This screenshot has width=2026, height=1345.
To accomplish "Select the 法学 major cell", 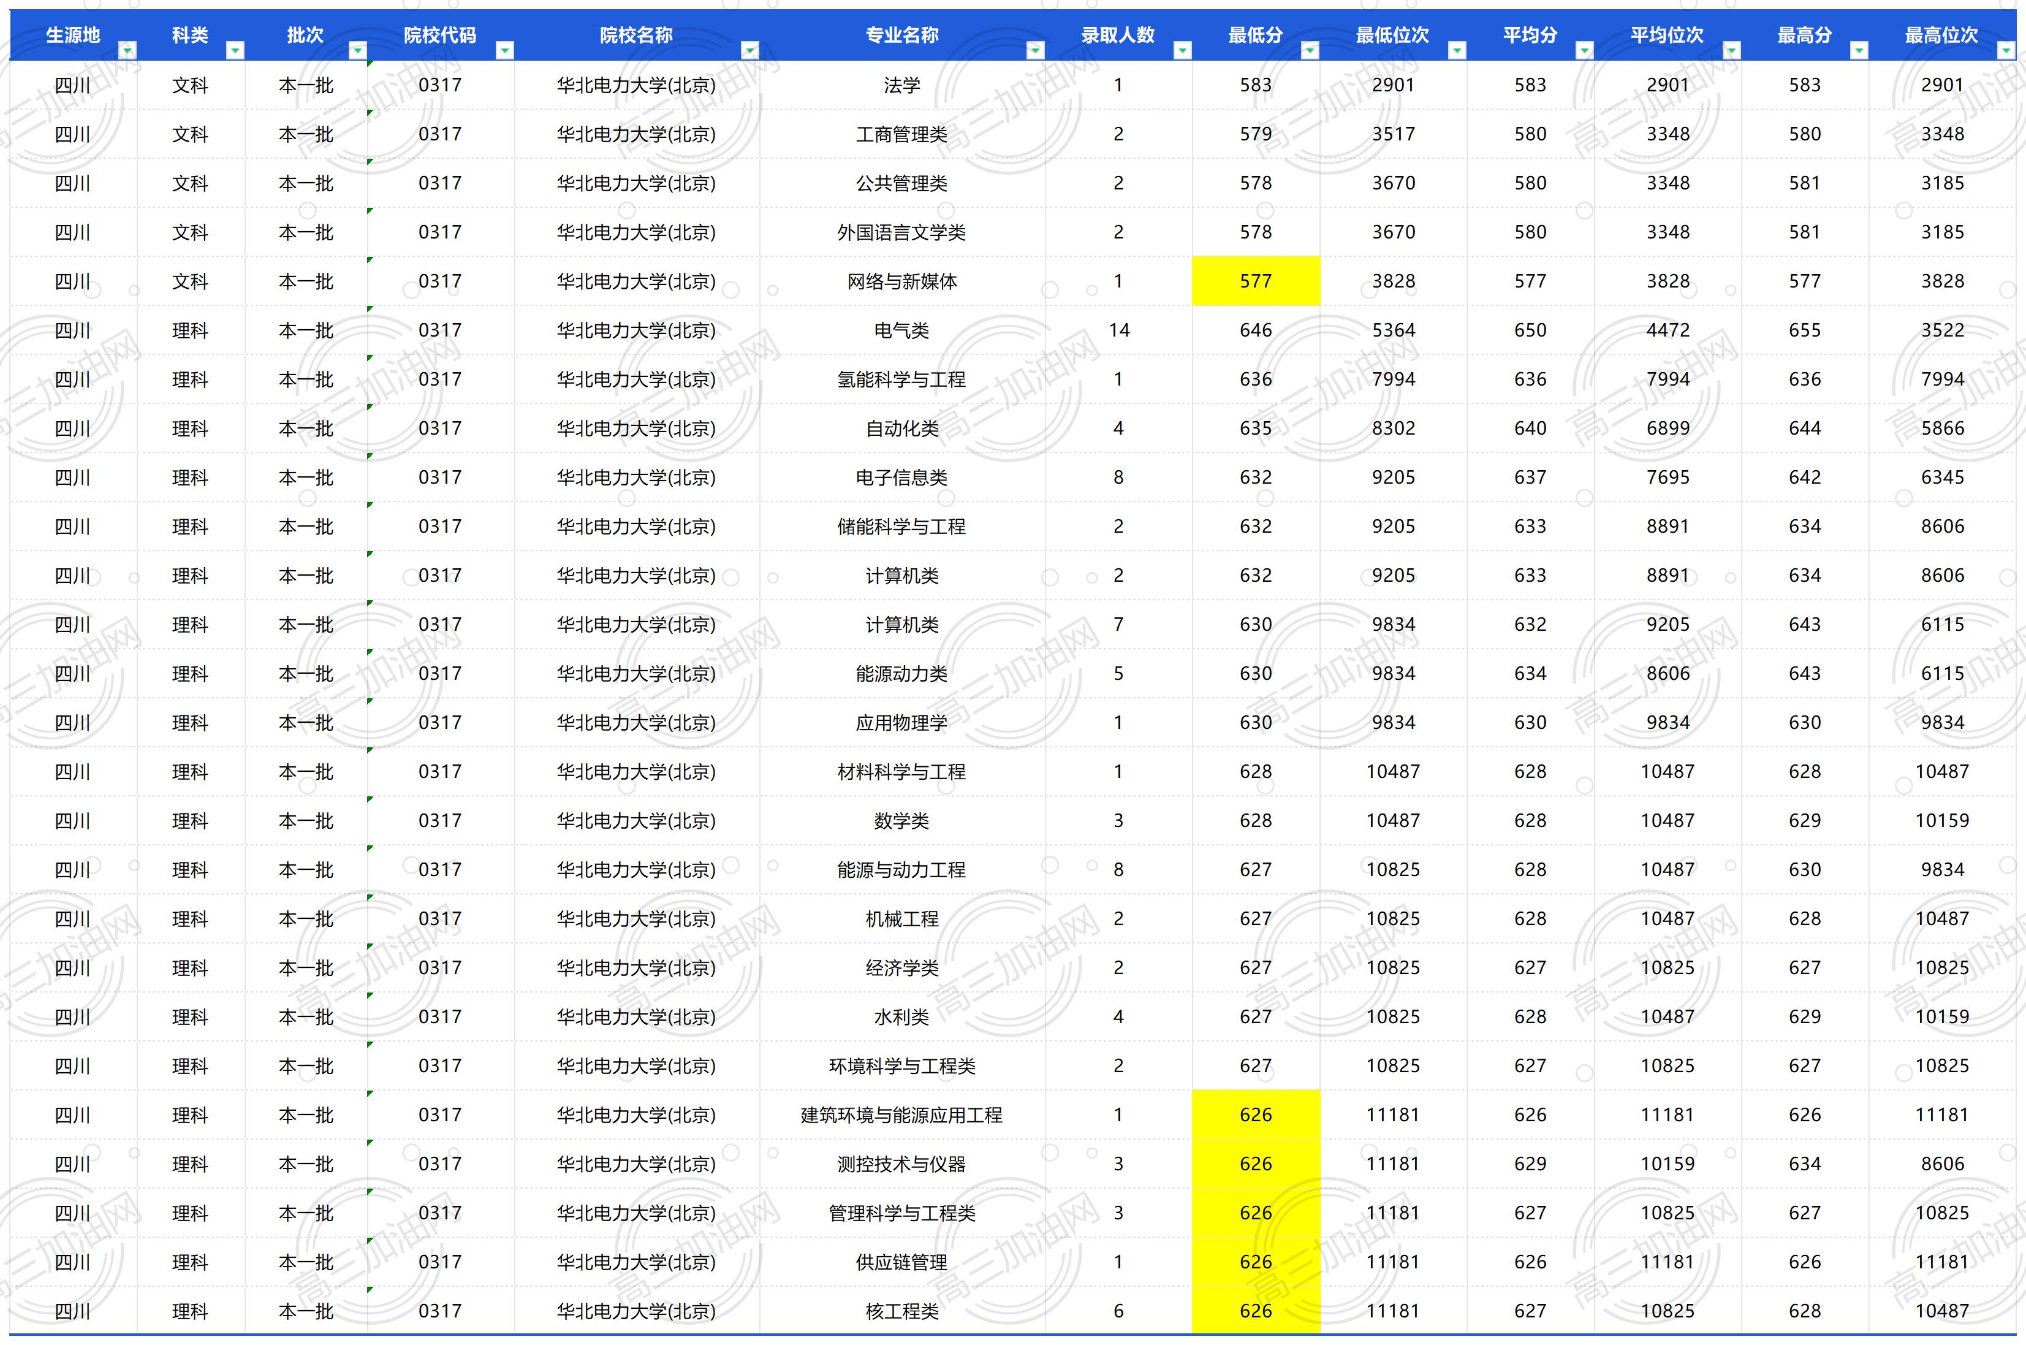I will (x=903, y=85).
